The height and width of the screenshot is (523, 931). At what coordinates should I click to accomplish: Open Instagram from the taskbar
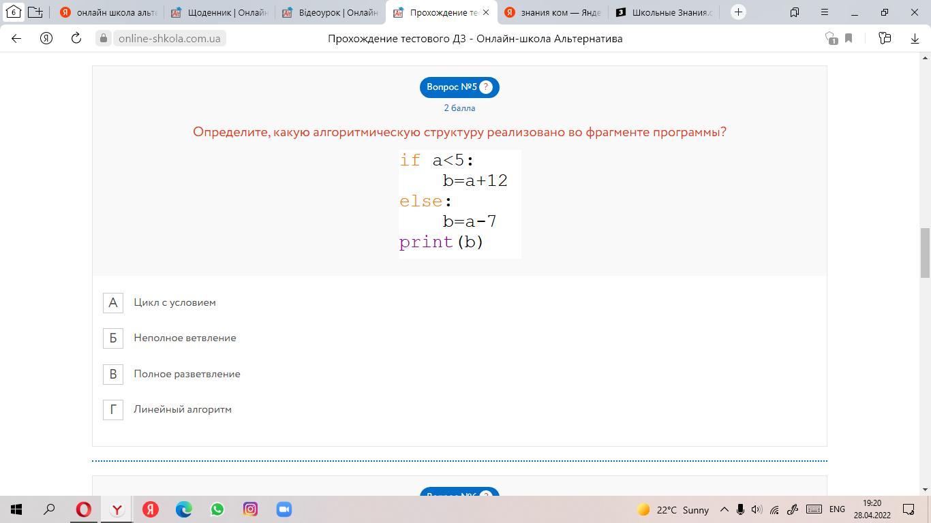click(x=251, y=509)
